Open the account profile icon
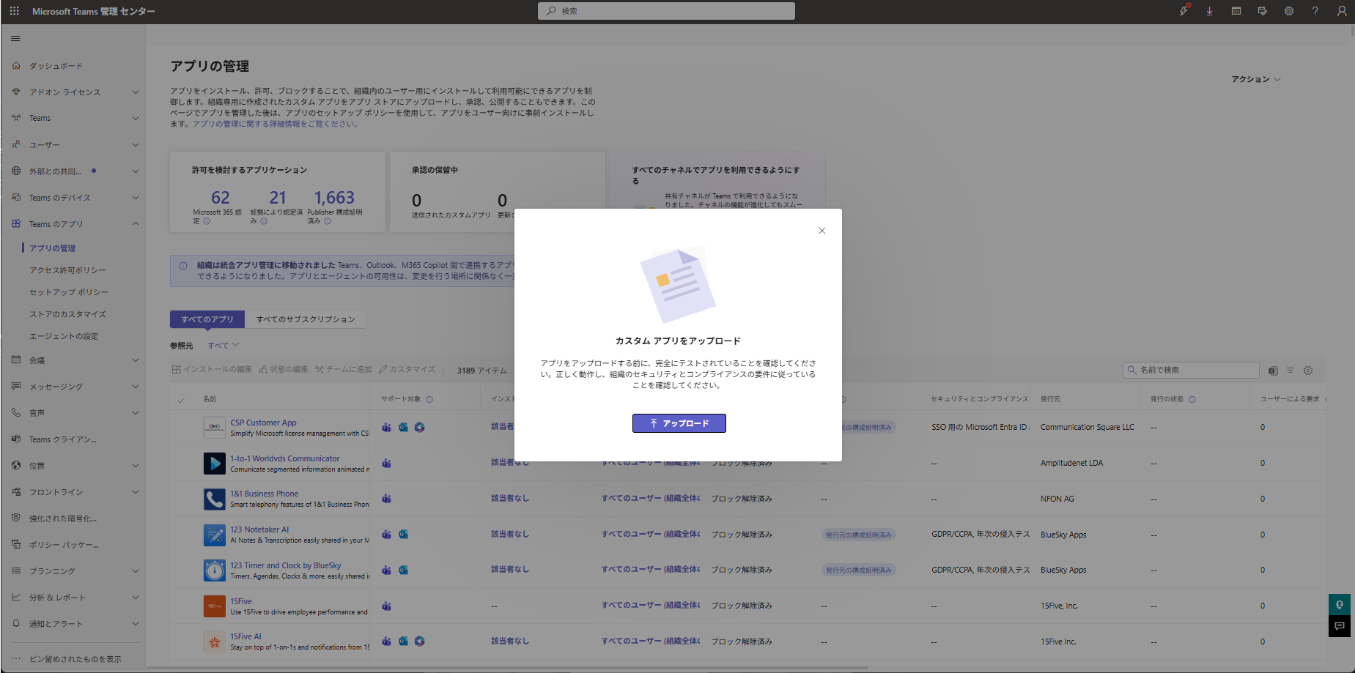The image size is (1355, 673). 1342,11
